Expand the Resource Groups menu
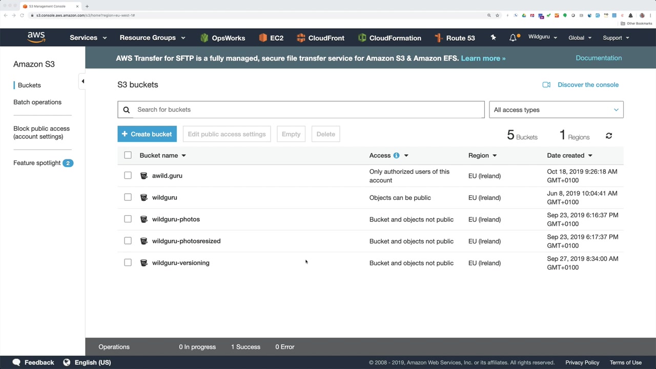656x369 pixels. point(152,38)
